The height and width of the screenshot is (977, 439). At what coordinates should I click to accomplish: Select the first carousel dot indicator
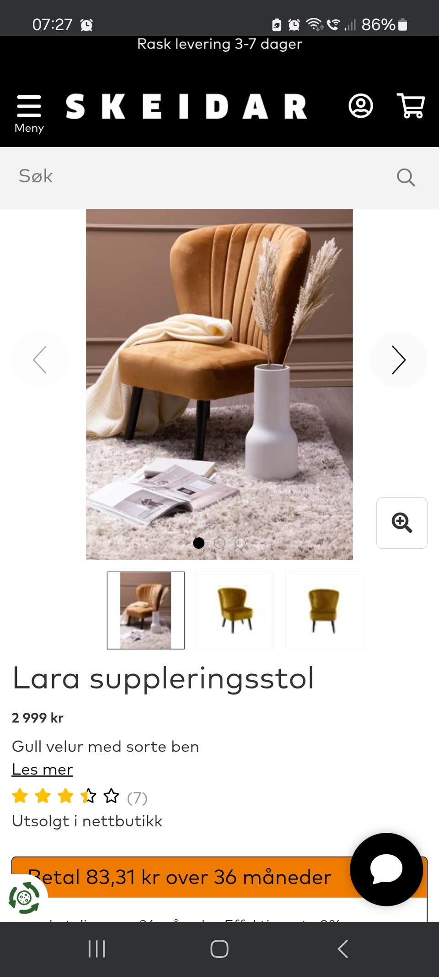(x=198, y=543)
